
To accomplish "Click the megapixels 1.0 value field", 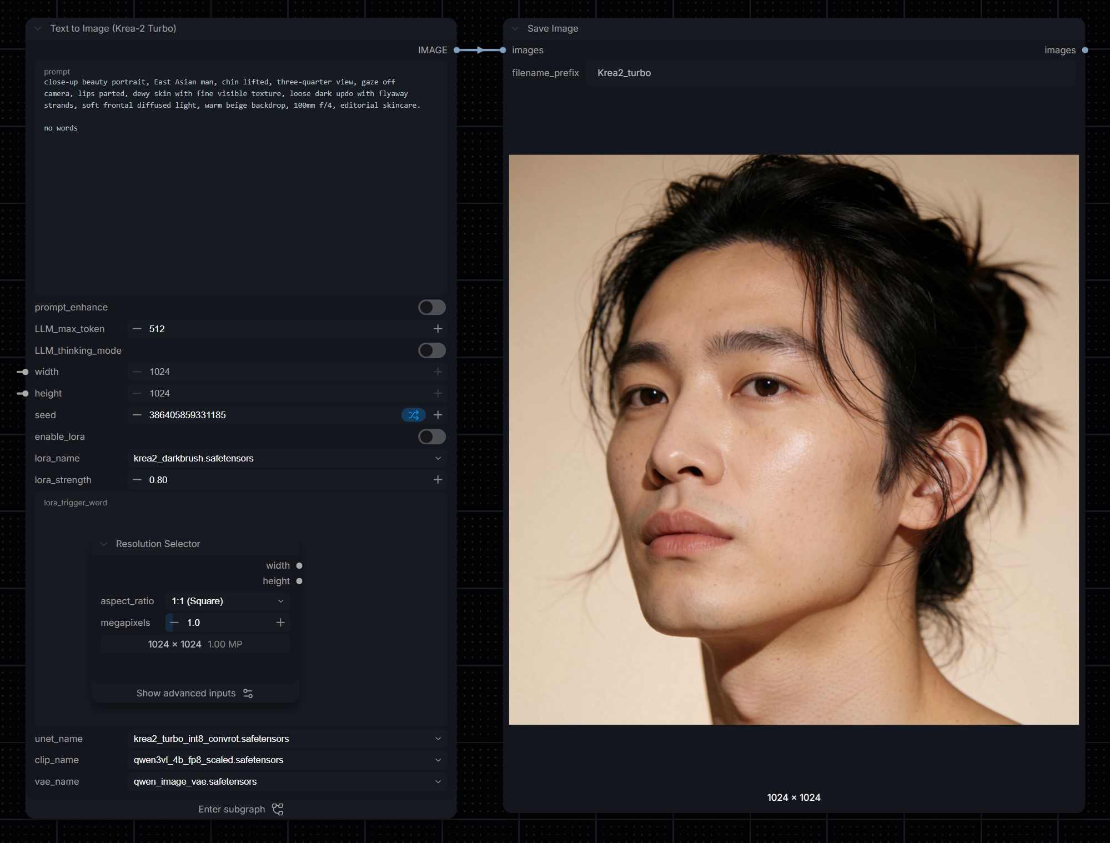I will 227,623.
